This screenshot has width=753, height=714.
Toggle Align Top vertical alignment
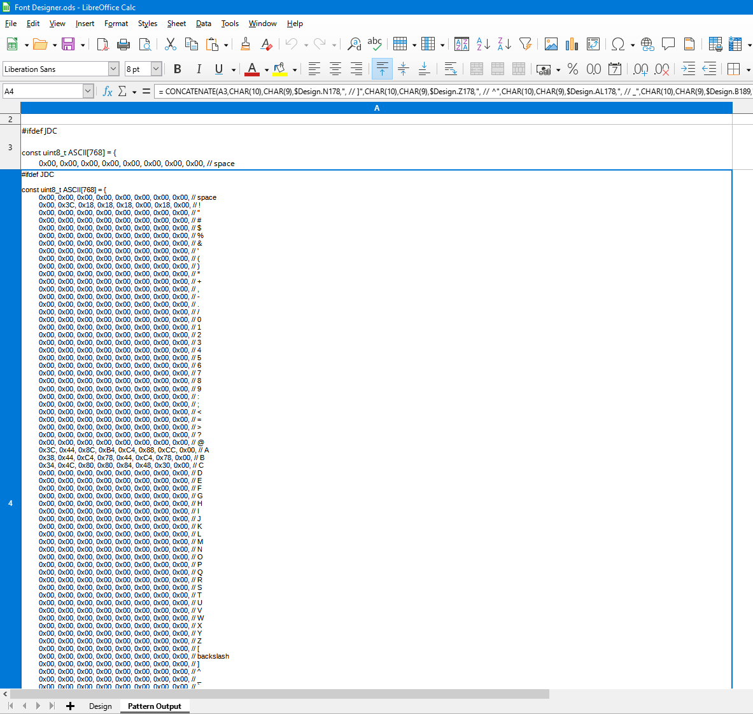(x=383, y=69)
